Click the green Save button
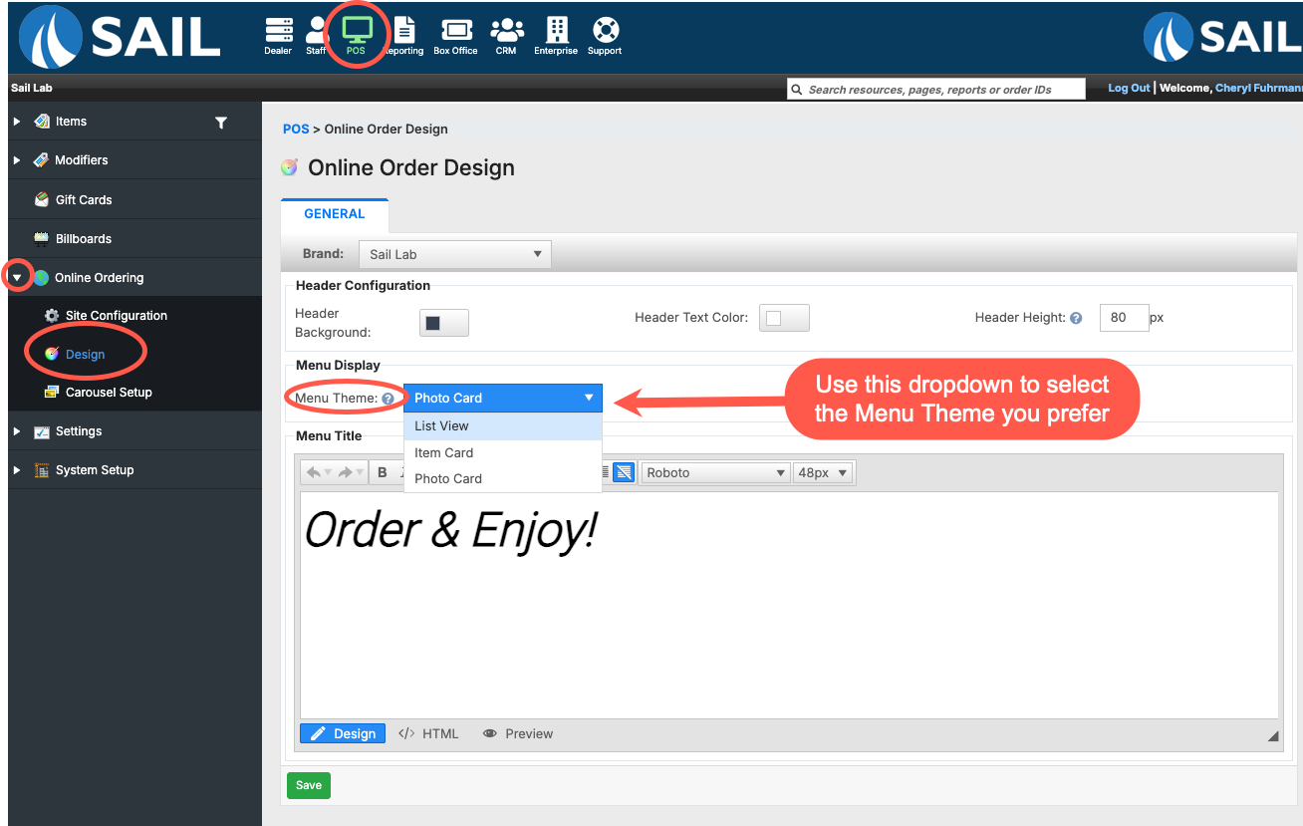The width and height of the screenshot is (1303, 826). point(309,785)
